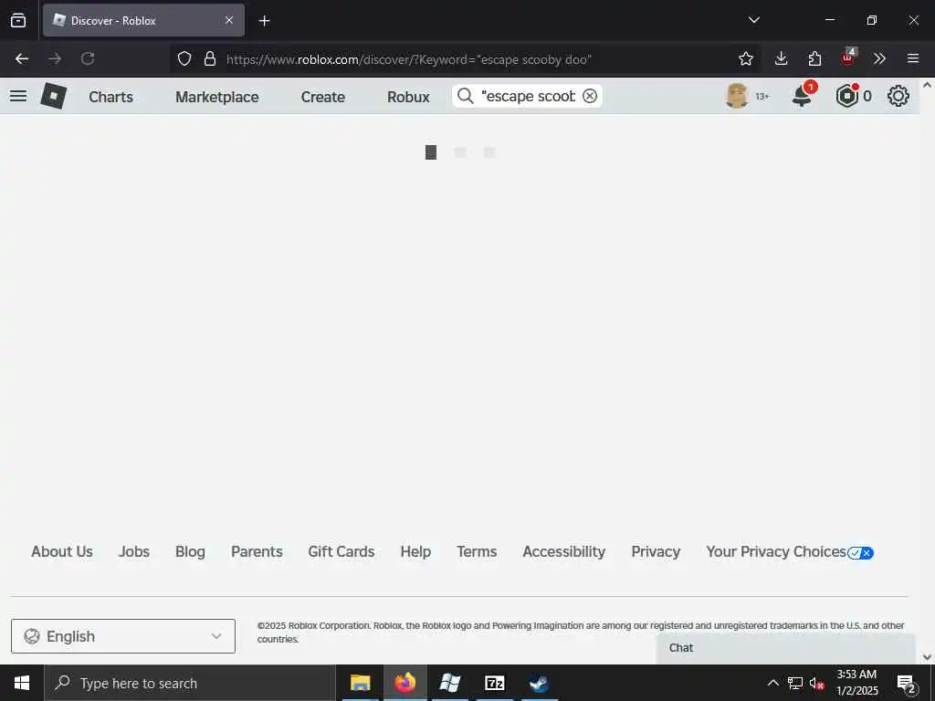935x701 pixels.
Task: Click the uBlock Origin extension icon
Action: (x=848, y=58)
